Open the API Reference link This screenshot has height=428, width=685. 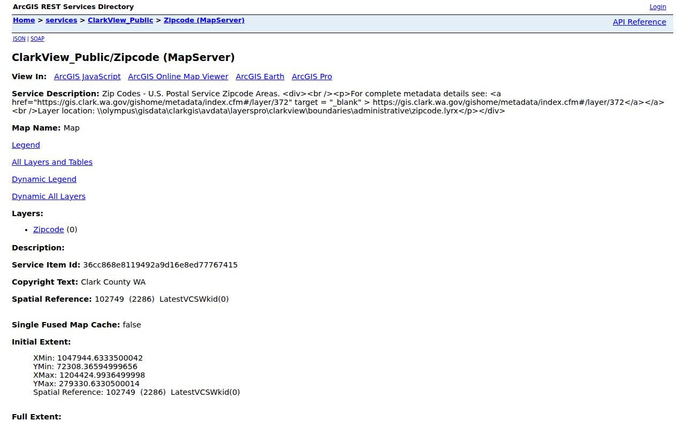640,22
